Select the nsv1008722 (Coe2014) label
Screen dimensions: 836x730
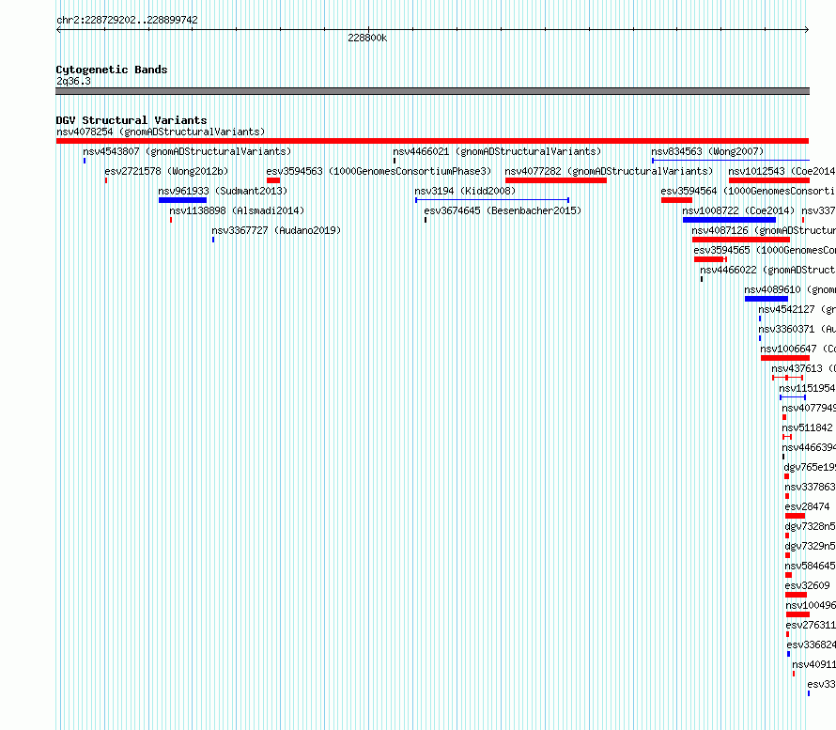738,210
